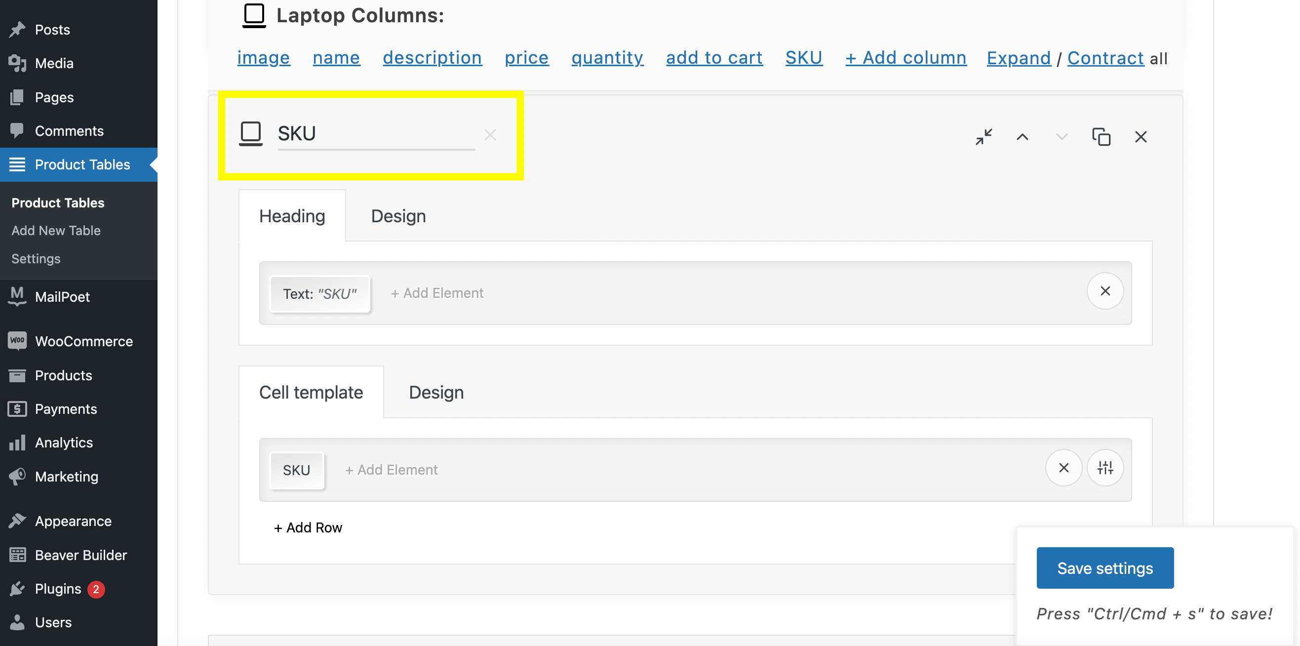Add element to the heading row

(437, 293)
